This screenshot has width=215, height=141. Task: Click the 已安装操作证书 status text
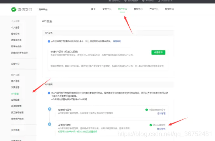157,110
